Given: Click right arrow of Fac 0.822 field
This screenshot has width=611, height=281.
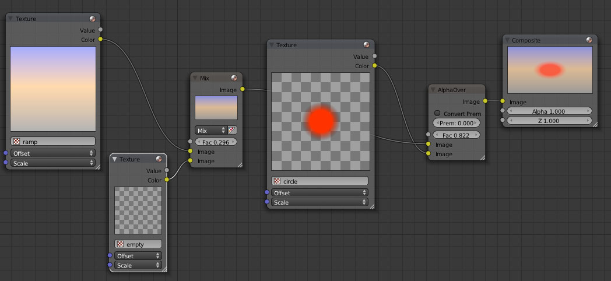Looking at the screenshot, I should click(x=476, y=135).
